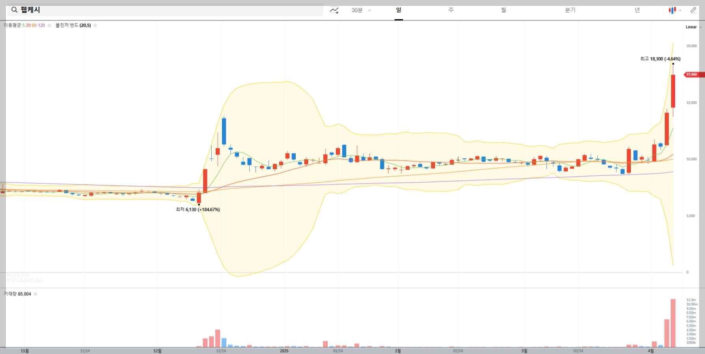The width and height of the screenshot is (705, 354).
Task: Expand the chart type dropdown arrow
Action: click(x=680, y=11)
